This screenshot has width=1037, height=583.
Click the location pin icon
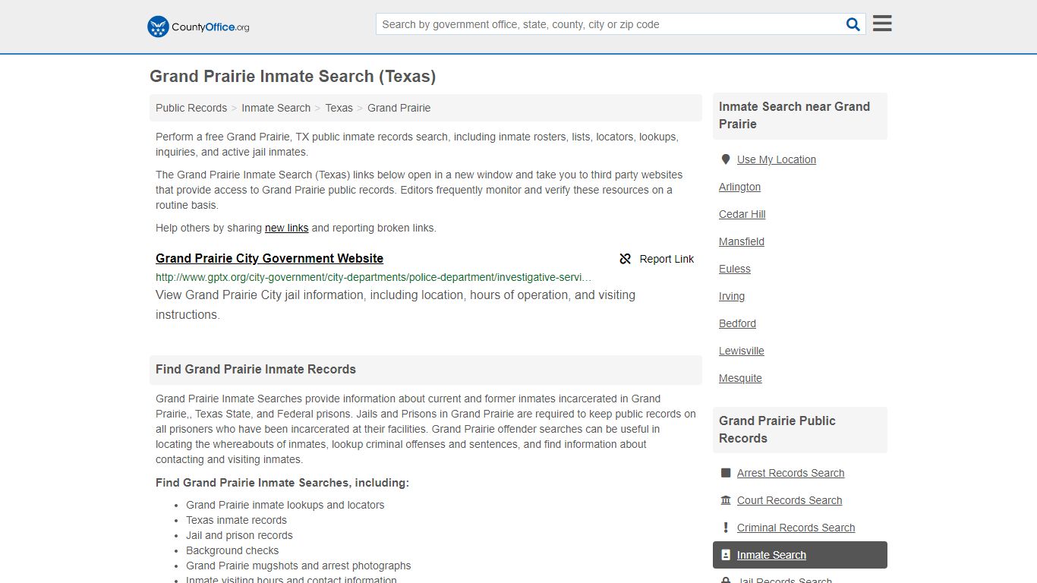[725, 159]
